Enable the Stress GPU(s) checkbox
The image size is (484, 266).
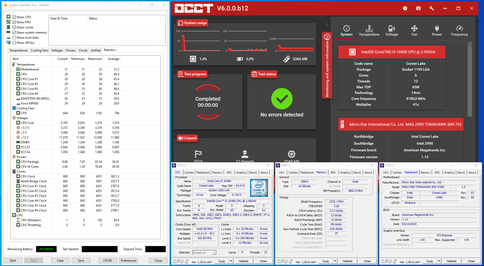click(14, 43)
